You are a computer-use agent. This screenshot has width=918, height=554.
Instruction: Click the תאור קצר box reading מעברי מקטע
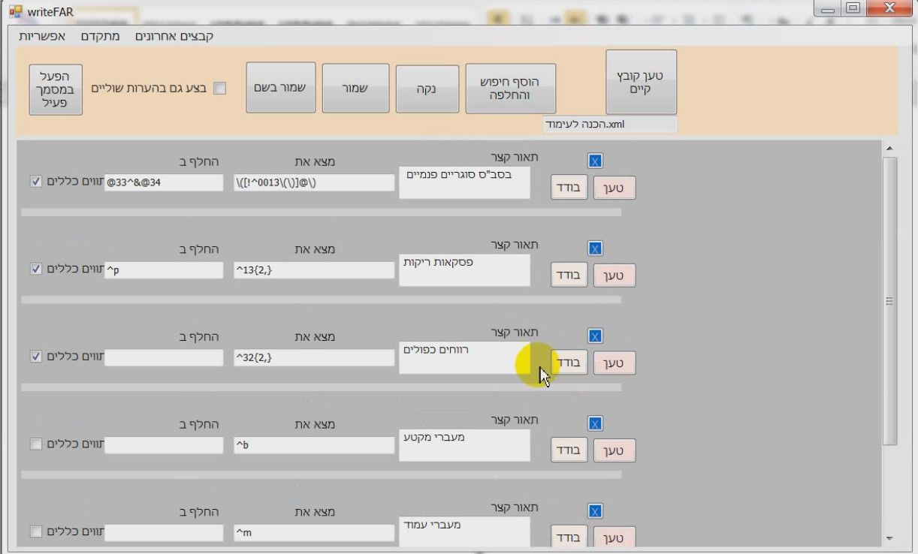464,445
